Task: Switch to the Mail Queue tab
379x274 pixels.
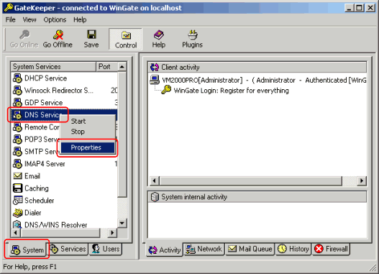Action: click(x=250, y=249)
